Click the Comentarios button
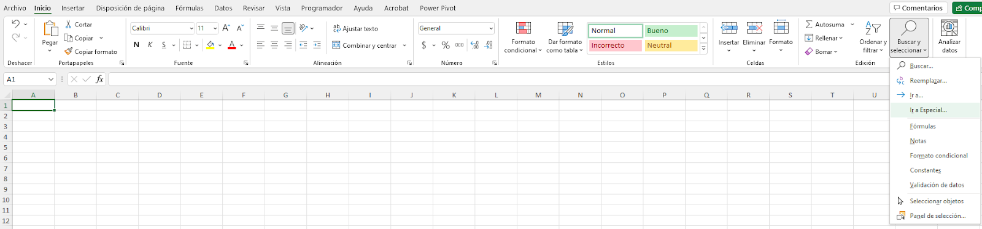The height and width of the screenshot is (229, 982). (x=918, y=8)
